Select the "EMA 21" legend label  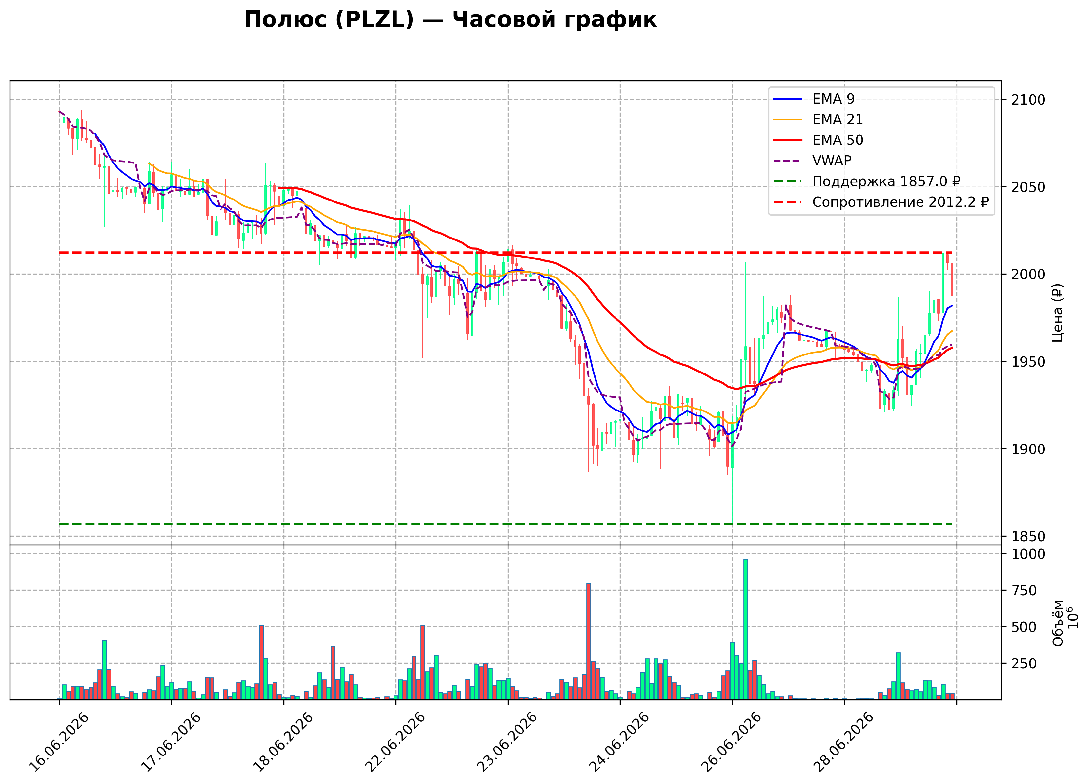(x=838, y=120)
